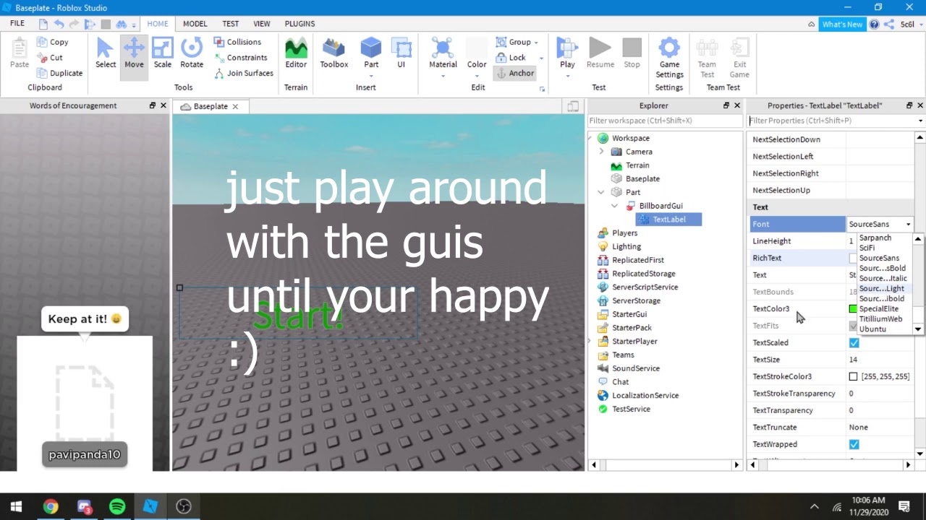926x520 pixels.
Task: Choose SpecialElite font from list
Action: click(878, 308)
